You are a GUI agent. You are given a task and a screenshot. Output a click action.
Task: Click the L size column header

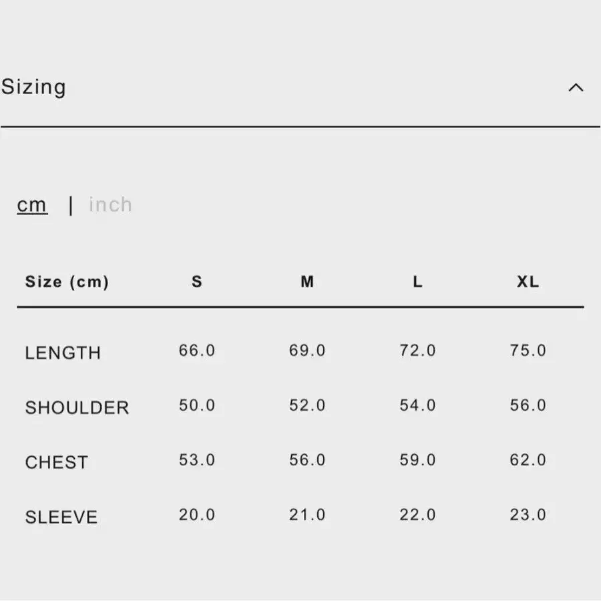coord(417,282)
